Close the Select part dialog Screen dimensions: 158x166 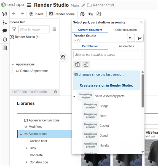pos(141,23)
